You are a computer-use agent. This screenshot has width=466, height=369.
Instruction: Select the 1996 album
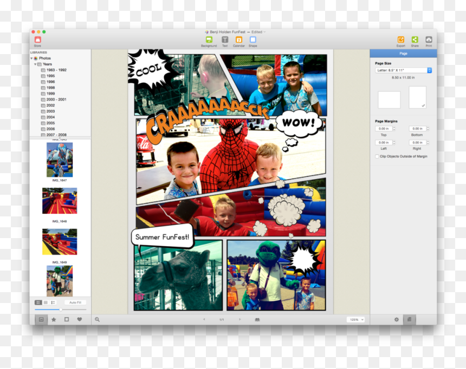point(48,82)
